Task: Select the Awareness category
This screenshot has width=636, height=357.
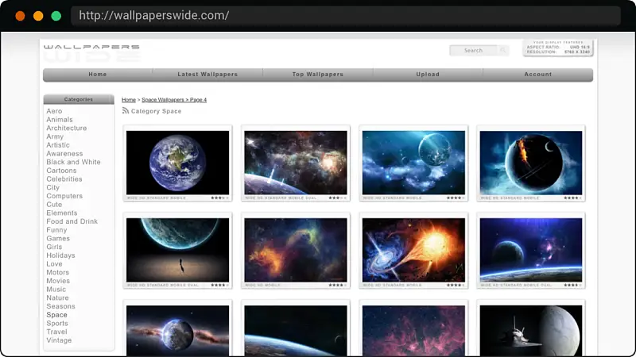Action: point(64,153)
